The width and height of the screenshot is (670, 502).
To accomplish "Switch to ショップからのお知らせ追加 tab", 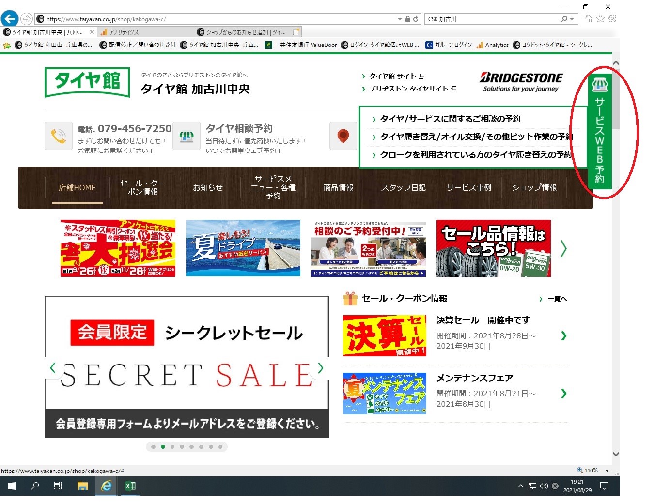I will [242, 32].
